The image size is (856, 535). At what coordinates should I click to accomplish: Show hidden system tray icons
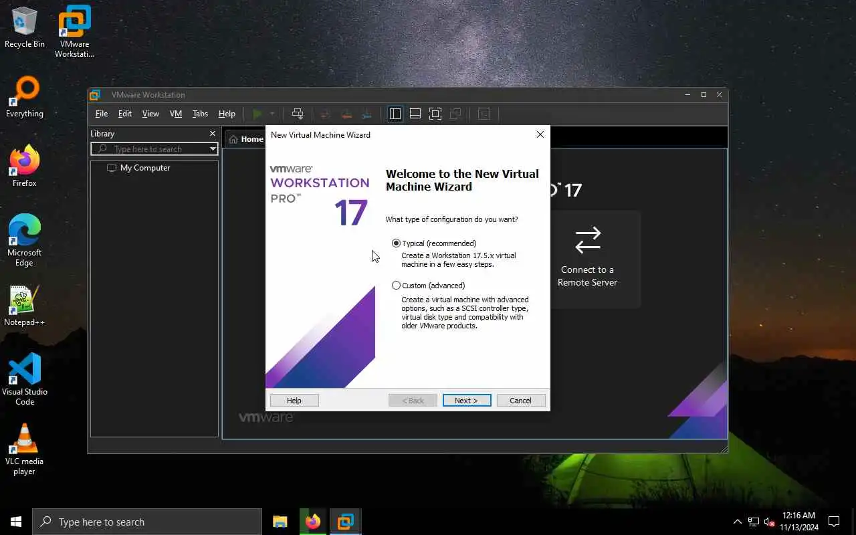[x=738, y=522]
